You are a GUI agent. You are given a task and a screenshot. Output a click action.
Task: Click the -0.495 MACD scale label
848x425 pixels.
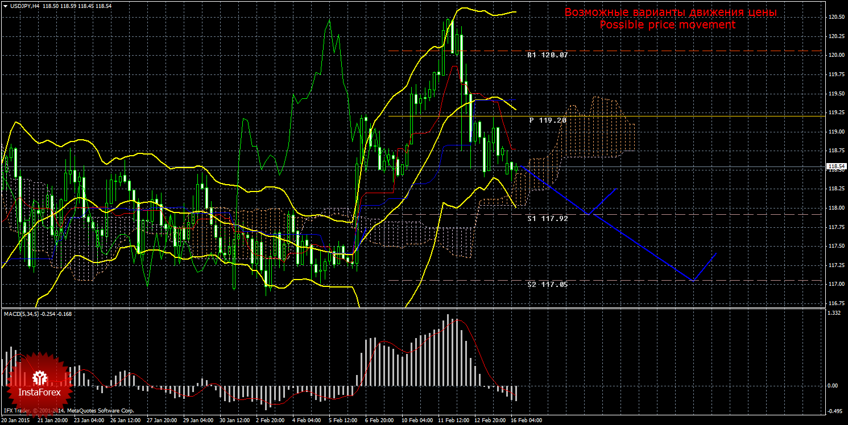(834, 411)
